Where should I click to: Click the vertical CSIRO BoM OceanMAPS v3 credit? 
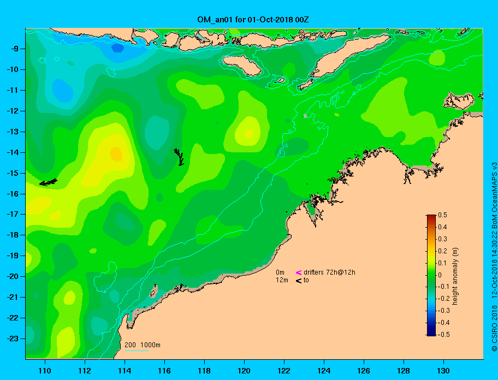(x=494, y=257)
